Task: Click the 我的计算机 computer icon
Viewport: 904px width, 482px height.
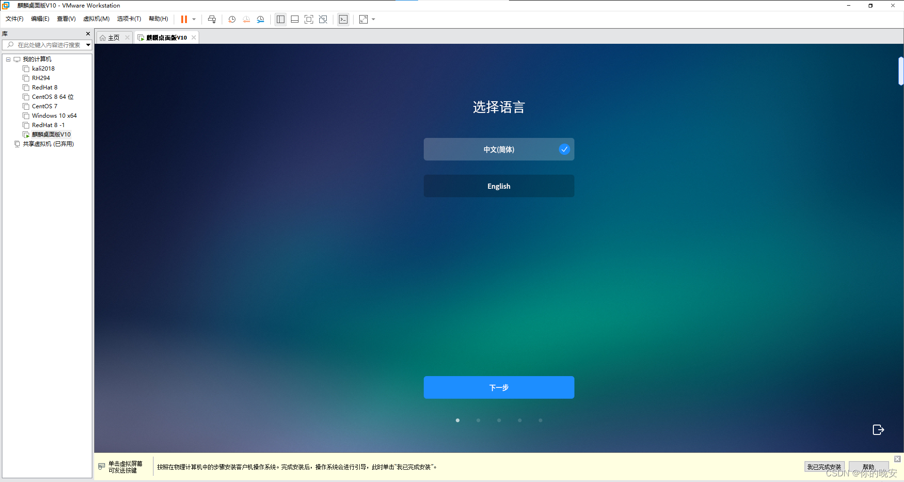Action: [x=17, y=59]
